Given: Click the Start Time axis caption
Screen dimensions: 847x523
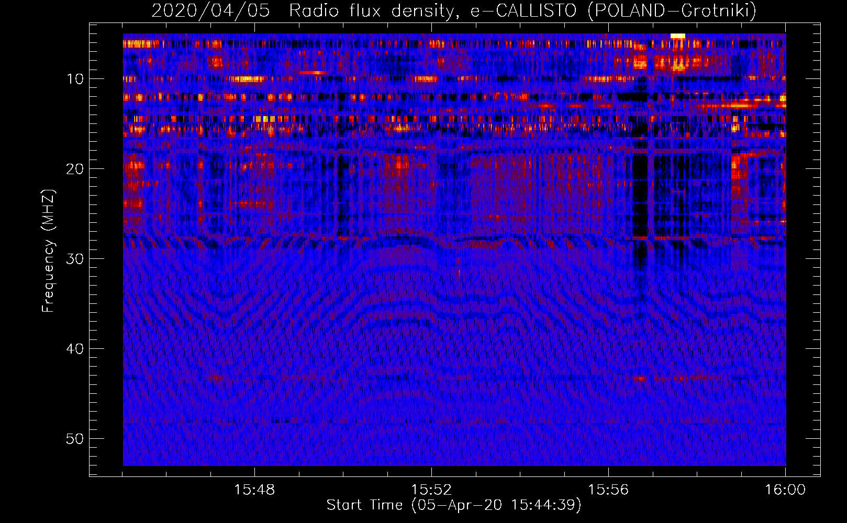Looking at the screenshot, I should tap(454, 505).
